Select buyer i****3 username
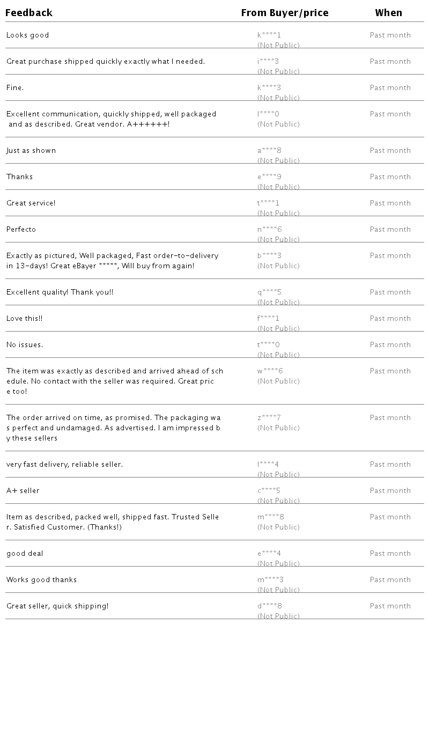Screen dimensions: 429x734 click(268, 62)
